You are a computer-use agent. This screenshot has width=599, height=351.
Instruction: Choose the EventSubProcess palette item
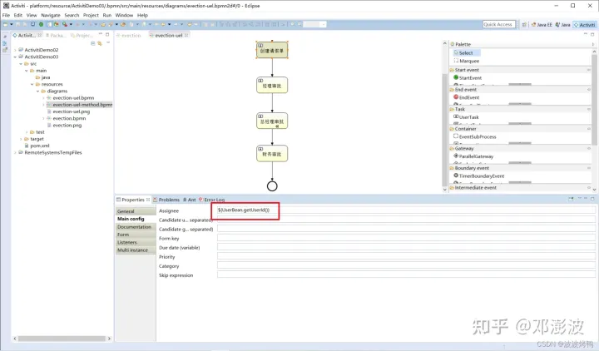[x=477, y=136]
